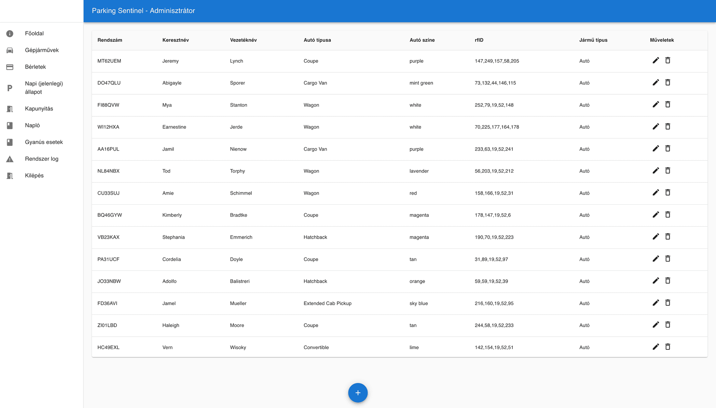Click the Autó típusa column header
The height and width of the screenshot is (408, 716).
317,40
